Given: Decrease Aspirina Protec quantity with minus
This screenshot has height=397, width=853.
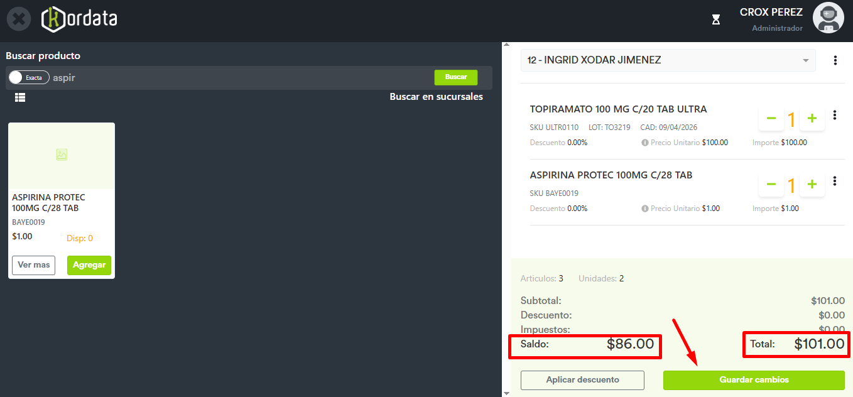Looking at the screenshot, I should coord(771,185).
